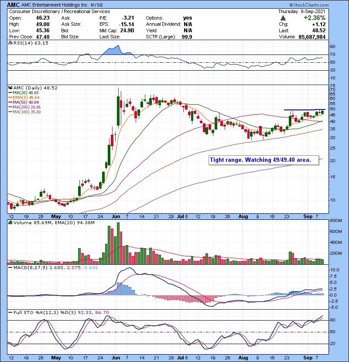
Task: Click the MA(50) 40.04 legend entry
Action: (x=24, y=102)
